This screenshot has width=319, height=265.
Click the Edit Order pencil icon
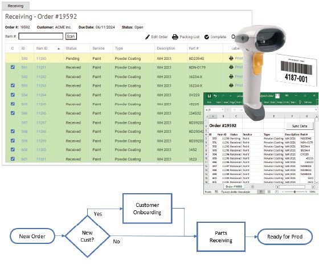[x=148, y=37]
